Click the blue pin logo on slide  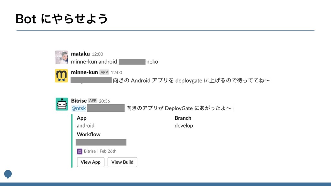tap(8, 174)
